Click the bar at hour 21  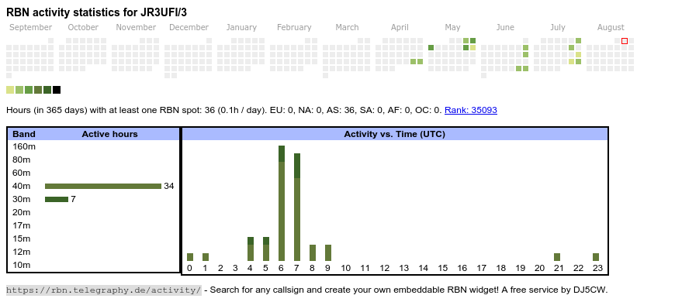click(x=557, y=257)
